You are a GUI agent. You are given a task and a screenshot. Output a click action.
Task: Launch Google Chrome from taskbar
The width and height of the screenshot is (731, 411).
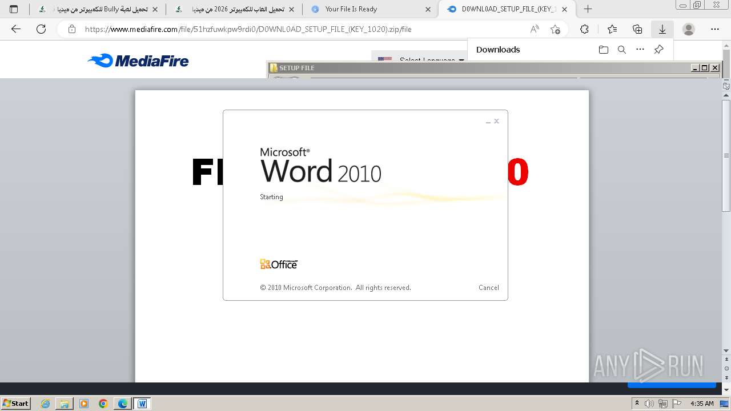pyautogui.click(x=103, y=404)
